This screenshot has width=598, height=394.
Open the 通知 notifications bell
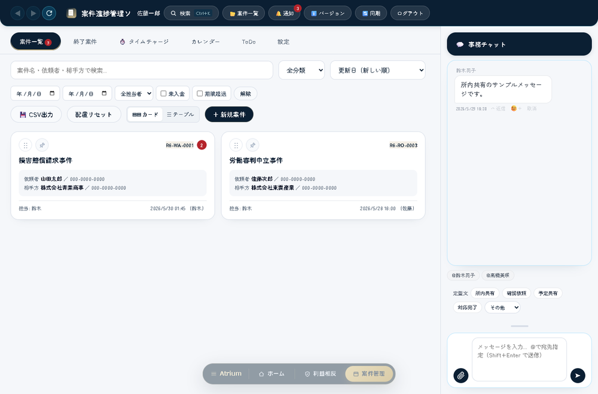click(284, 13)
